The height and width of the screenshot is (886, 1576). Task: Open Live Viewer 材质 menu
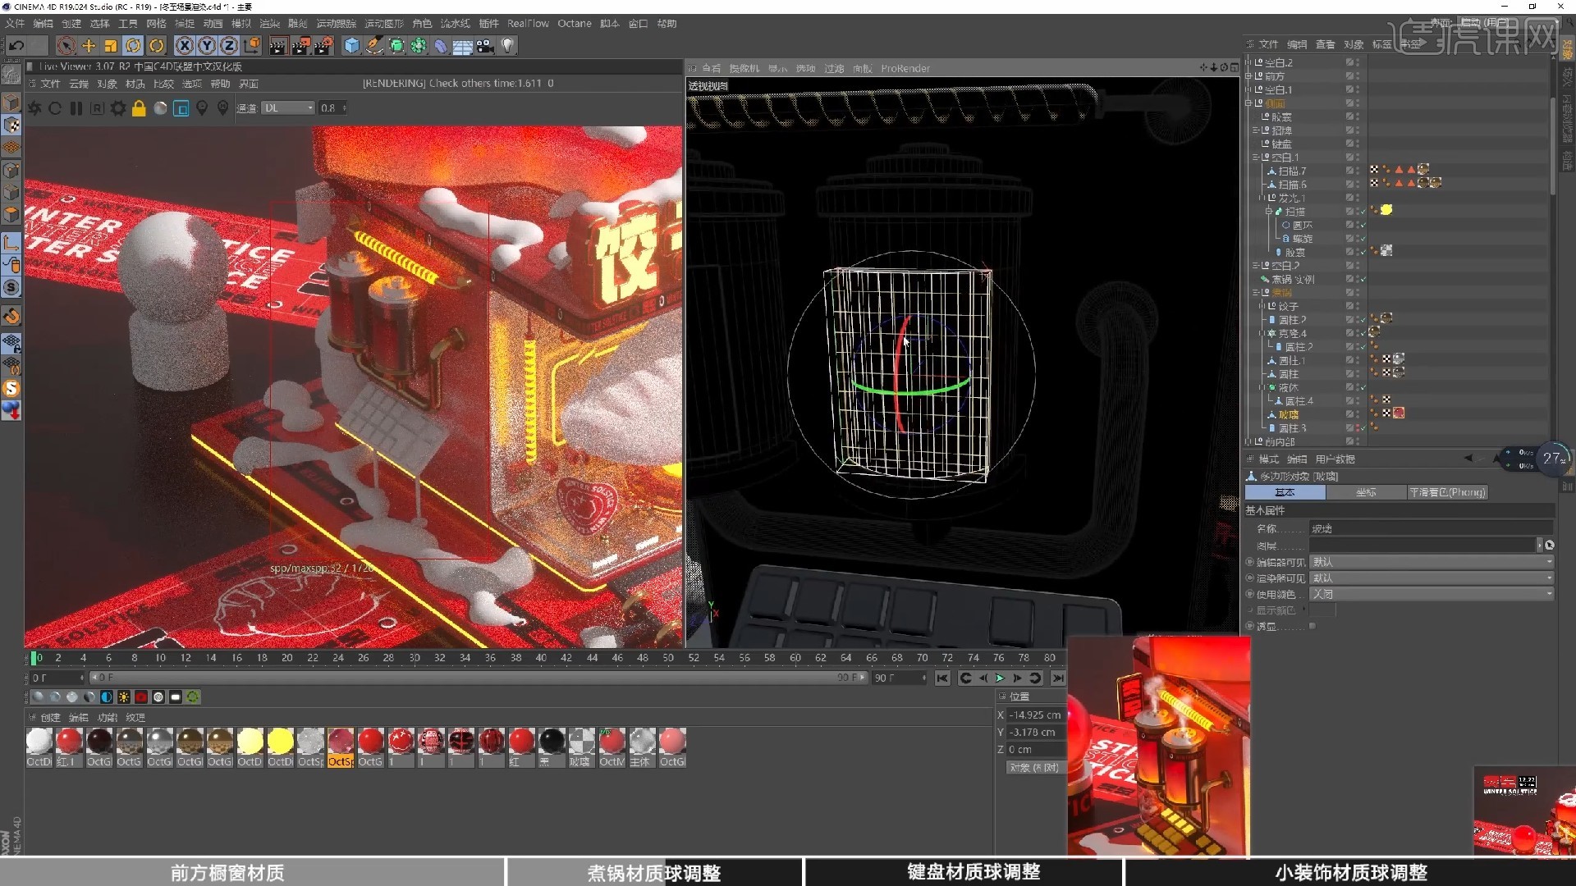coord(135,84)
